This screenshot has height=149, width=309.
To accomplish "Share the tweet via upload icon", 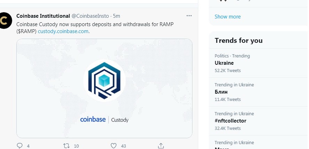I will tap(161, 146).
